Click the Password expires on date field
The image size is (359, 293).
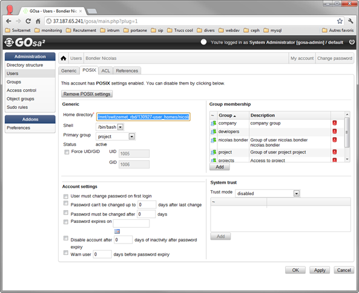coord(131,224)
